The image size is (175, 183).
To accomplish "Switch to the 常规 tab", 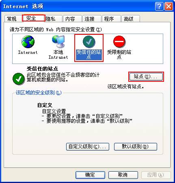I will tap(13, 19).
